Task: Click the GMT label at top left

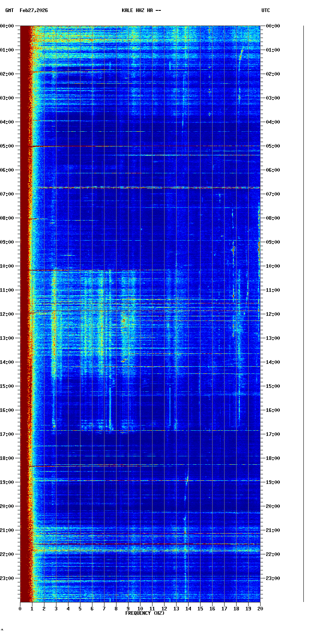Action: click(x=9, y=10)
